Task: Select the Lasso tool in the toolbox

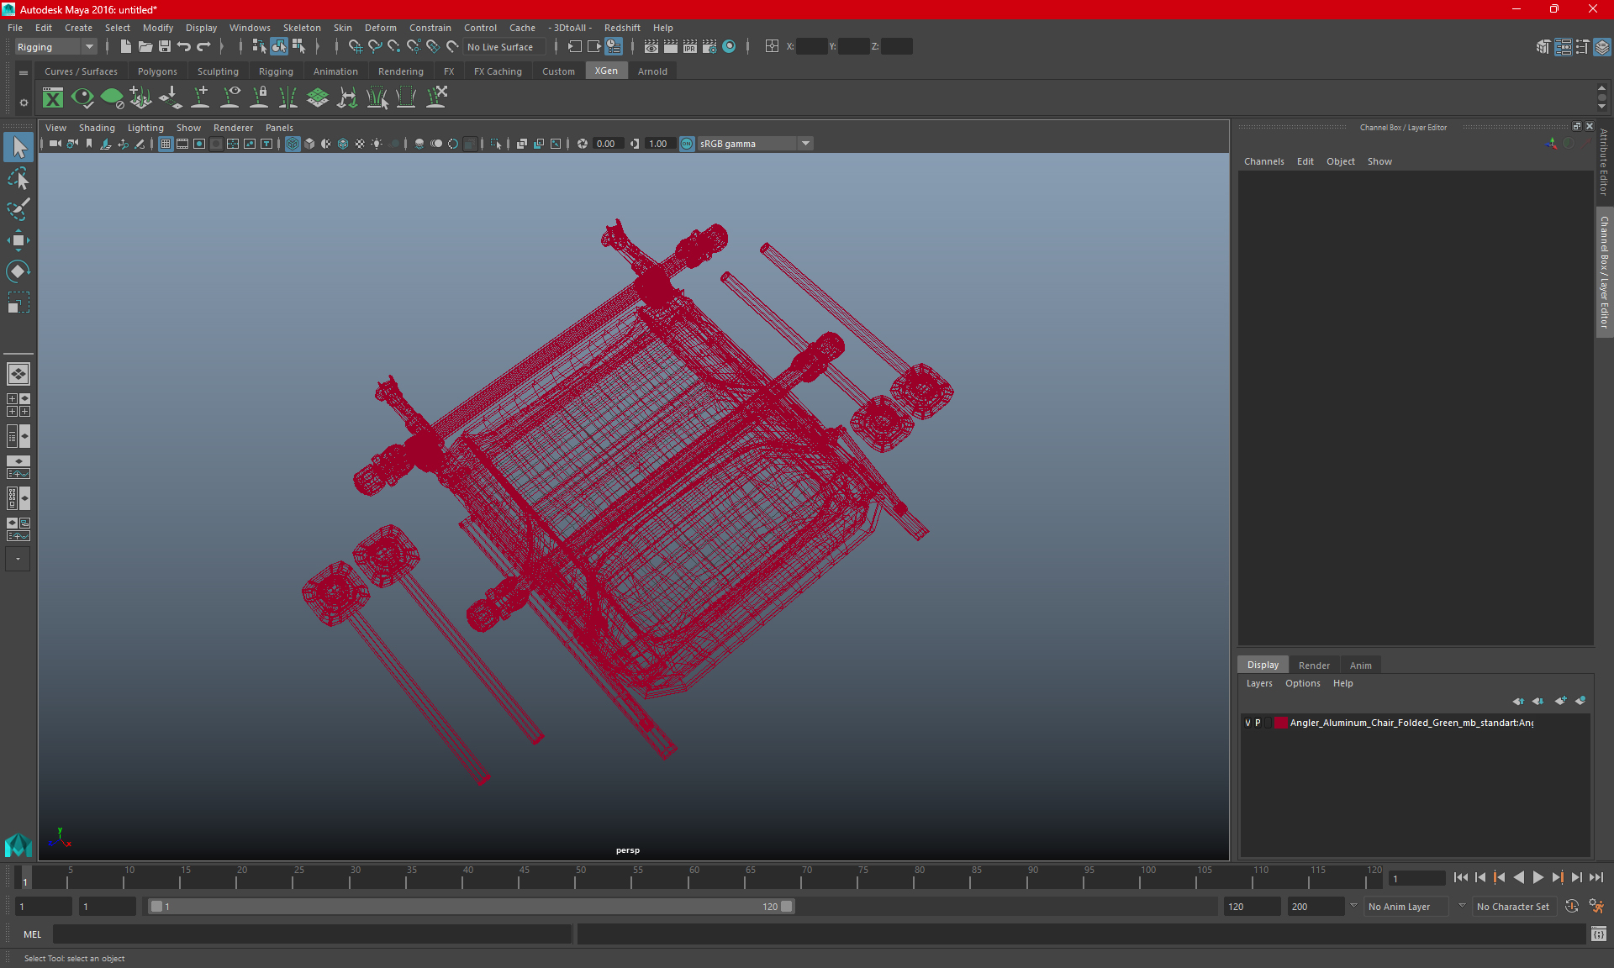Action: (18, 178)
